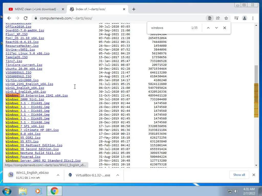Open Windows Neptune Build 5111.iso link
The height and width of the screenshot is (196, 262).
click(x=33, y=153)
